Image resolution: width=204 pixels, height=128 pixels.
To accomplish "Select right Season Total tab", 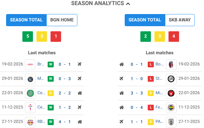I will pyautogui.click(x=145, y=20).
